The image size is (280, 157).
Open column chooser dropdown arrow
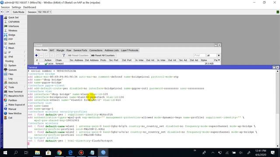click(219, 60)
